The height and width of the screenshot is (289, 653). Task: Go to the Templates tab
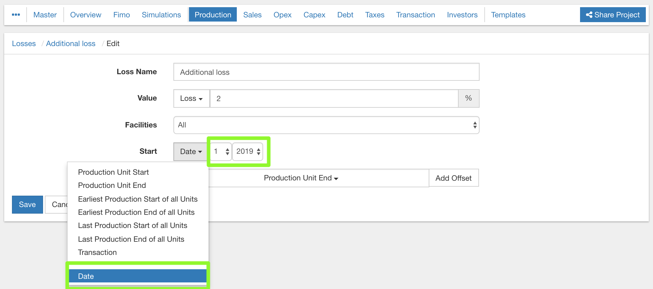click(x=508, y=15)
